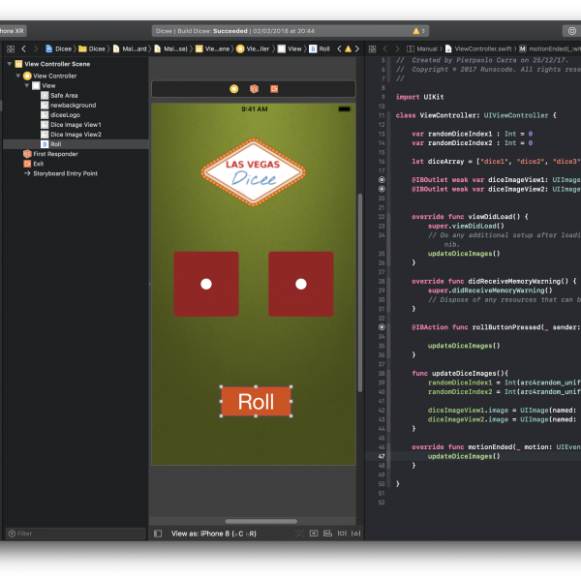This screenshot has height=581, width=581.
Task: Collapse the View Controller Scene disclosure triangle
Action: click(10, 64)
